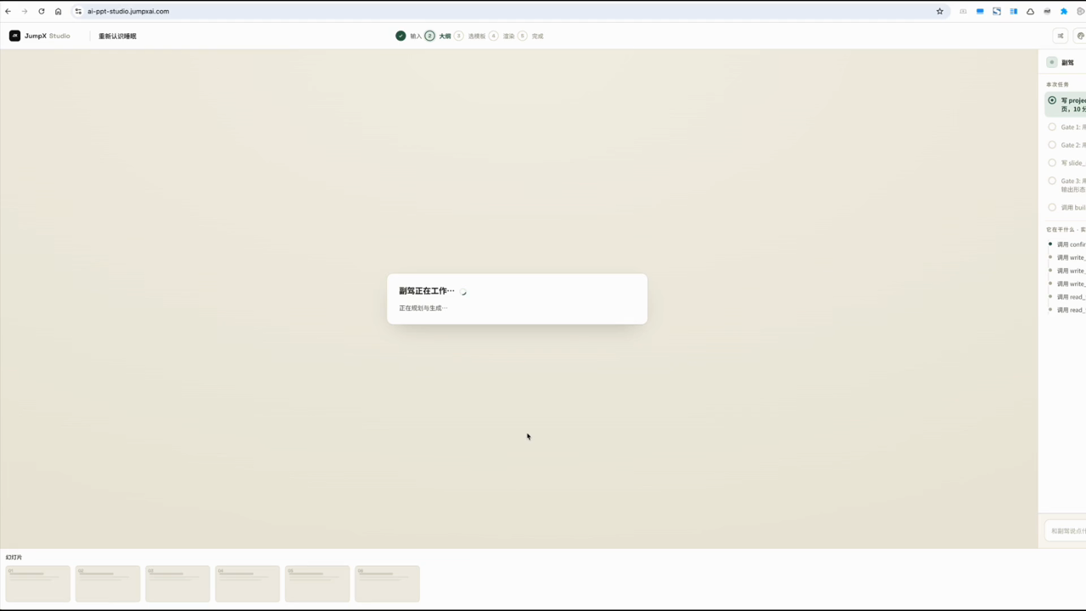Image resolution: width=1086 pixels, height=611 pixels.
Task: Open slide thumbnail 06
Action: (x=387, y=584)
